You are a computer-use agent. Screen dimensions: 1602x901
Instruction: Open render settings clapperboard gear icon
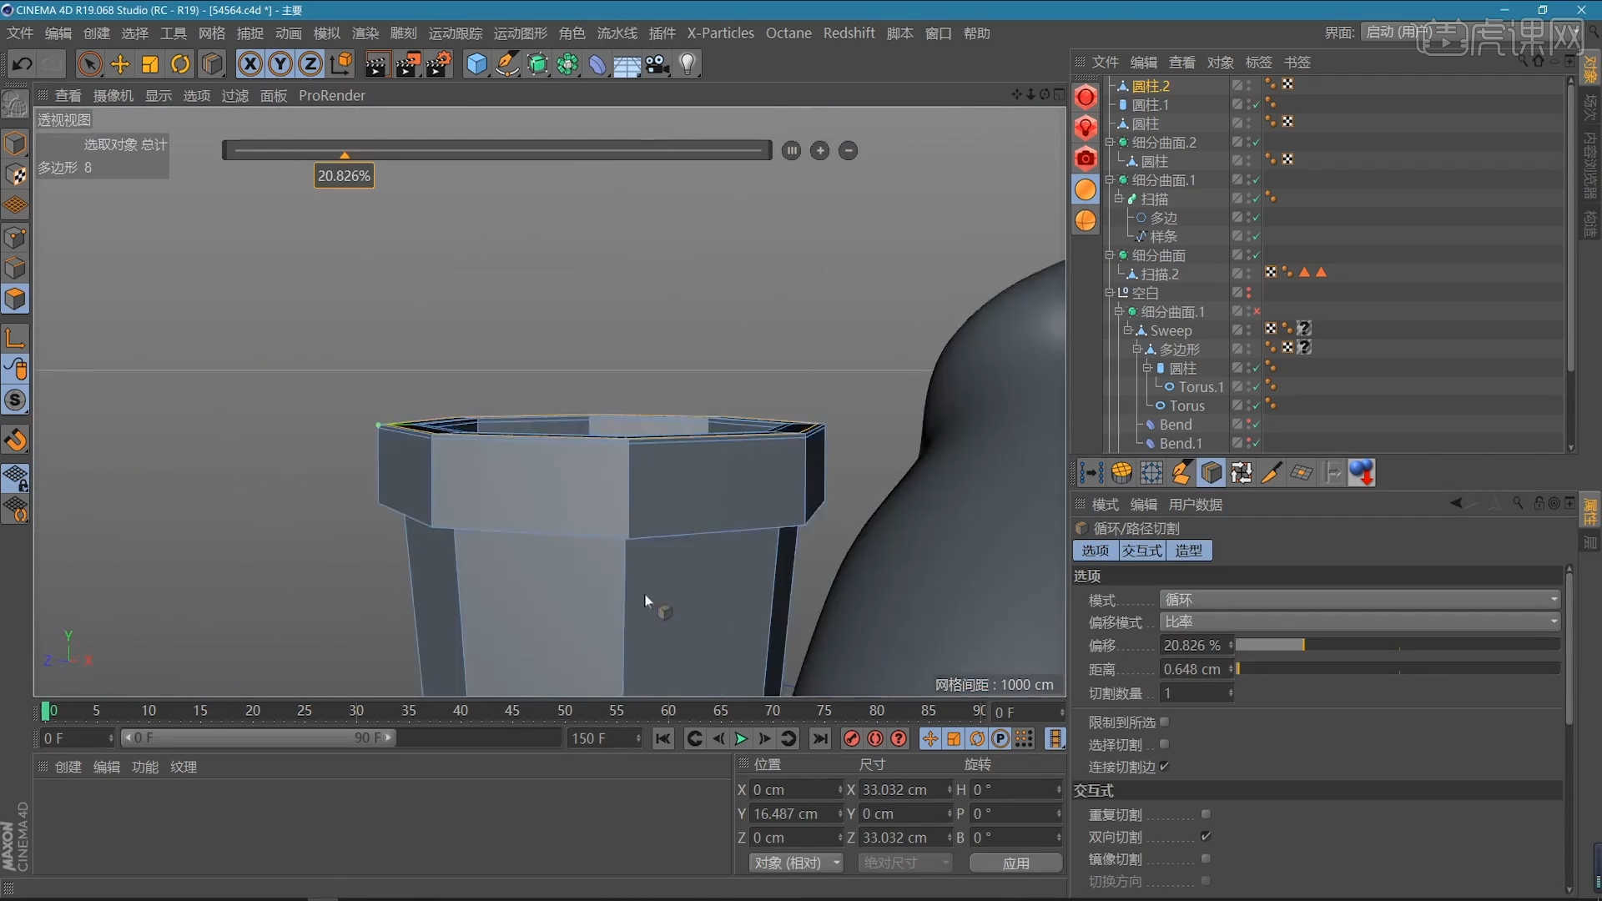click(439, 64)
